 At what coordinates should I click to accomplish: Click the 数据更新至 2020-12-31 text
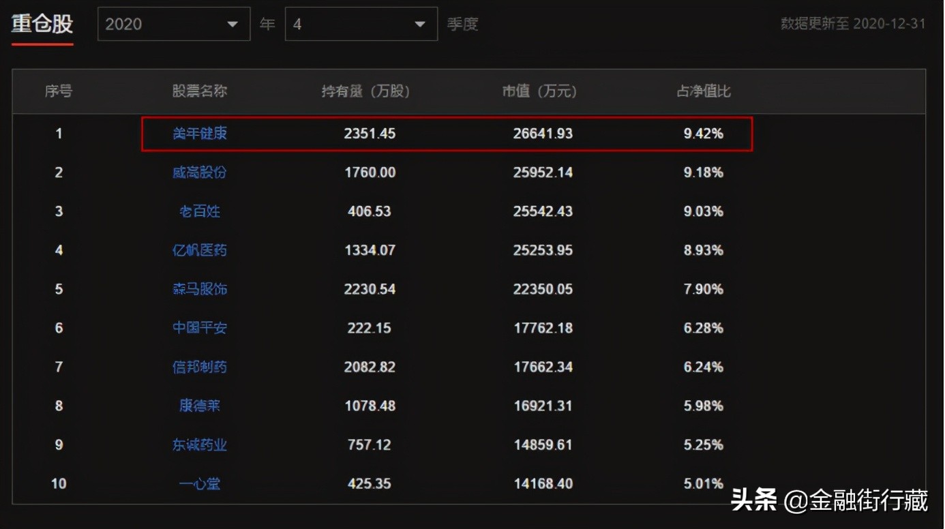pyautogui.click(x=853, y=24)
